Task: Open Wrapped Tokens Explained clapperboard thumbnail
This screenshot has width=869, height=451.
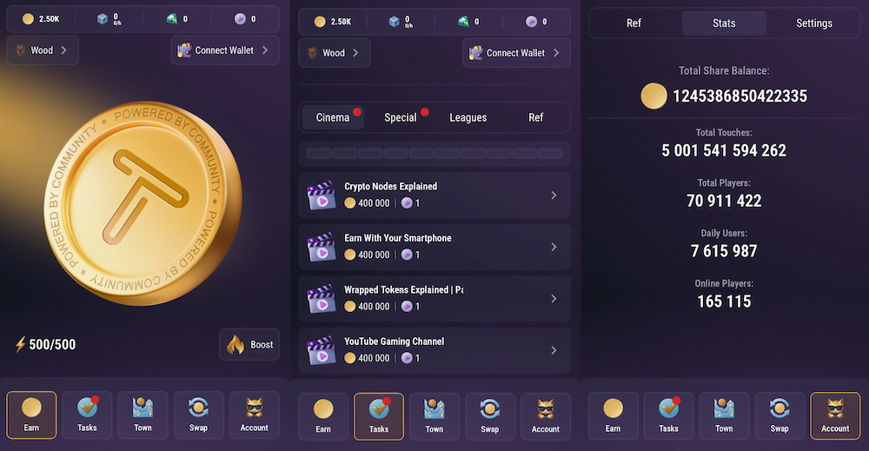Action: [322, 299]
